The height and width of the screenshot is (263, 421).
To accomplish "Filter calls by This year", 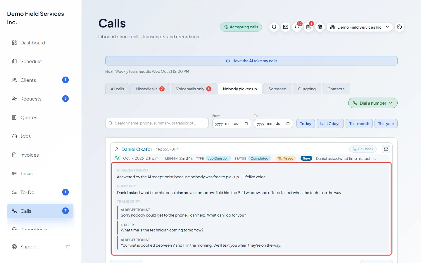I will pos(386,124).
